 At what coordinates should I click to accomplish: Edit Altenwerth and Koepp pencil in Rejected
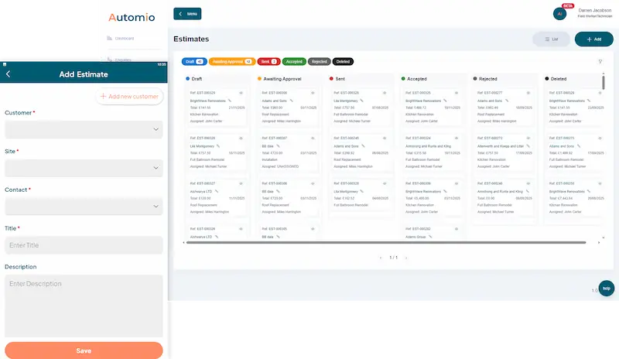528,146
